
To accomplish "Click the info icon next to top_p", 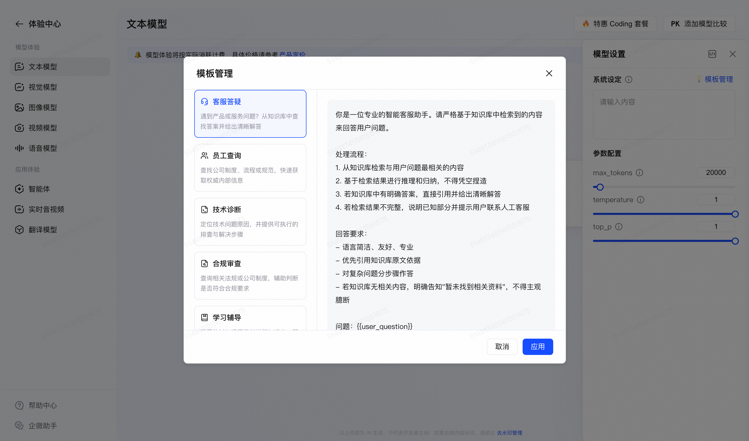I will tap(619, 227).
